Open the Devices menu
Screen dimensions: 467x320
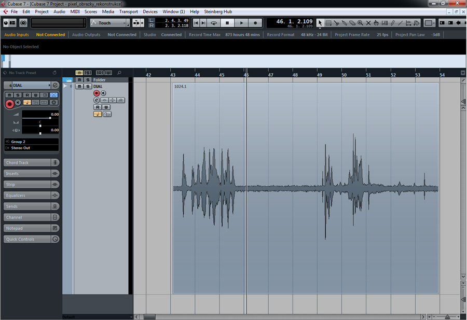[x=150, y=11]
